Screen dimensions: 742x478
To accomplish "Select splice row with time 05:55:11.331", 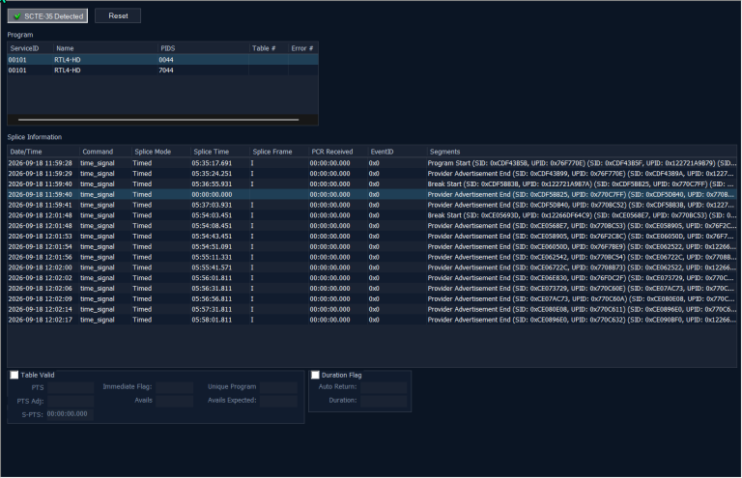I will coord(372,257).
